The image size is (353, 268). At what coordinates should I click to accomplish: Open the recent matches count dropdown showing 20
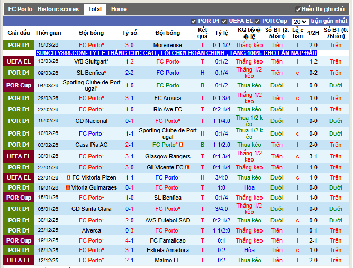pyautogui.click(x=300, y=21)
